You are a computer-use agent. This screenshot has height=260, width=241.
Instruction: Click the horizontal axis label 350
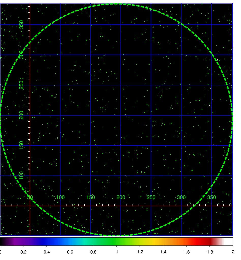pos(212,197)
